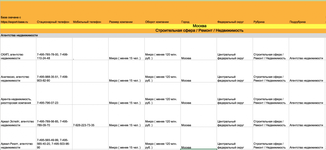Select the 'Оборот компании' header cell

pyautogui.click(x=163, y=13)
